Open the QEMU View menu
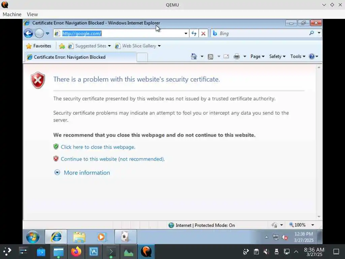 pos(32,14)
